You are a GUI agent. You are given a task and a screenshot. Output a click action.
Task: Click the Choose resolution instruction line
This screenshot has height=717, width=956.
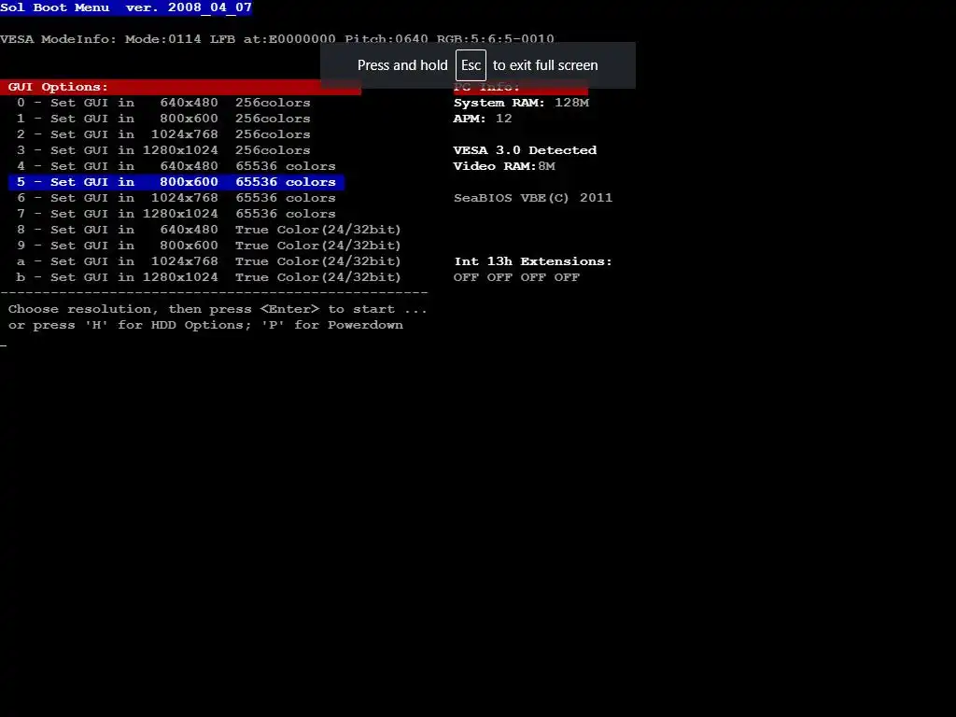coord(218,309)
